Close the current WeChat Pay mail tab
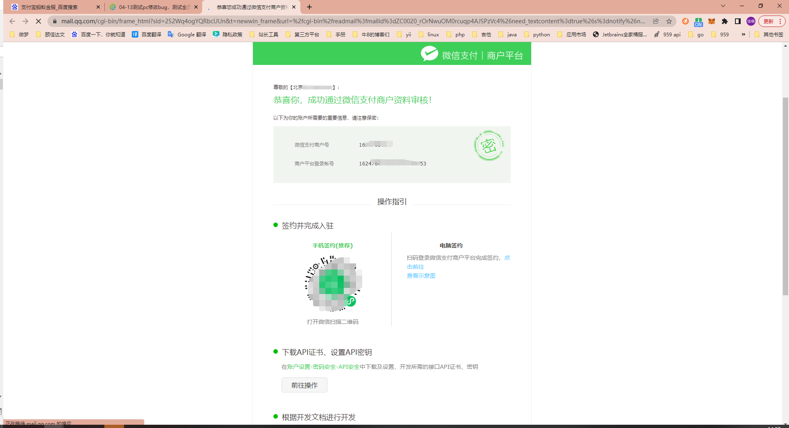The height and width of the screenshot is (428, 789). [x=294, y=7]
